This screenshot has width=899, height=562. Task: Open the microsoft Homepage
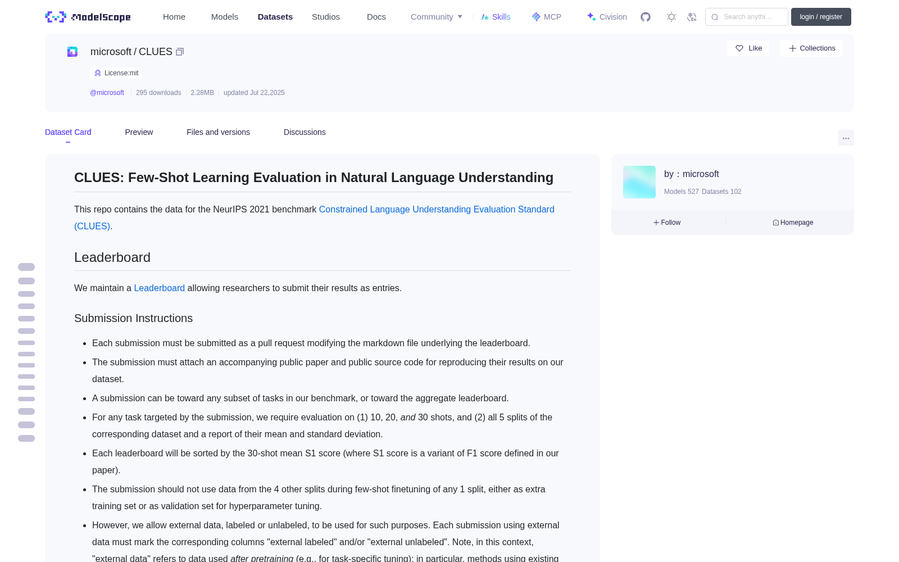793,223
